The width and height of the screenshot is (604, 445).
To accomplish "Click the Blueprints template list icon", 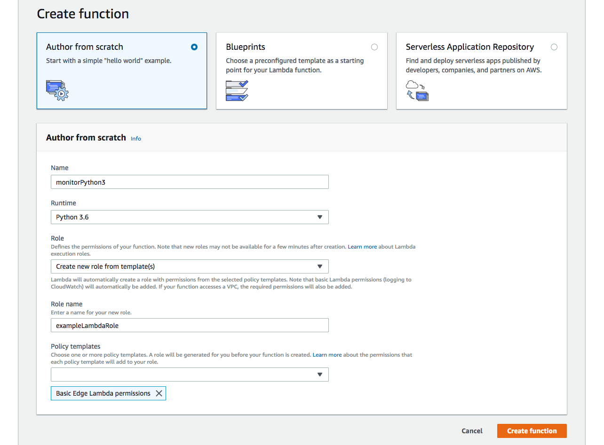I will [x=237, y=91].
